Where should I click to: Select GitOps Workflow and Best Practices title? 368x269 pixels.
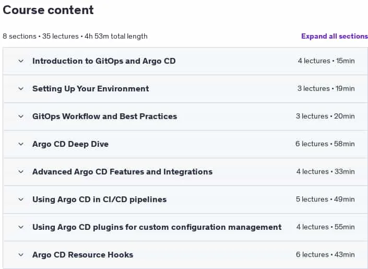pyautogui.click(x=105, y=116)
